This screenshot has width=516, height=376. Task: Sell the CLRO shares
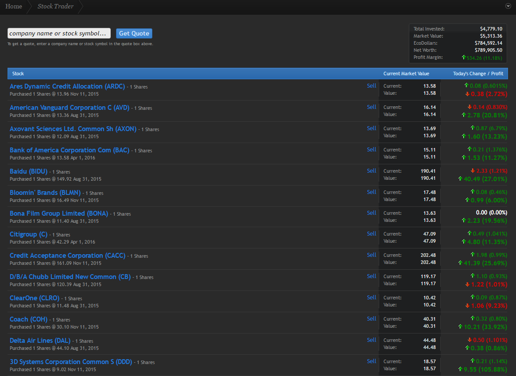(x=372, y=297)
